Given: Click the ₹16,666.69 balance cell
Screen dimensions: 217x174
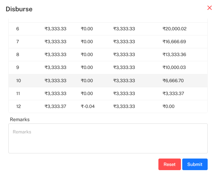Looking at the screenshot, I should (x=174, y=42).
